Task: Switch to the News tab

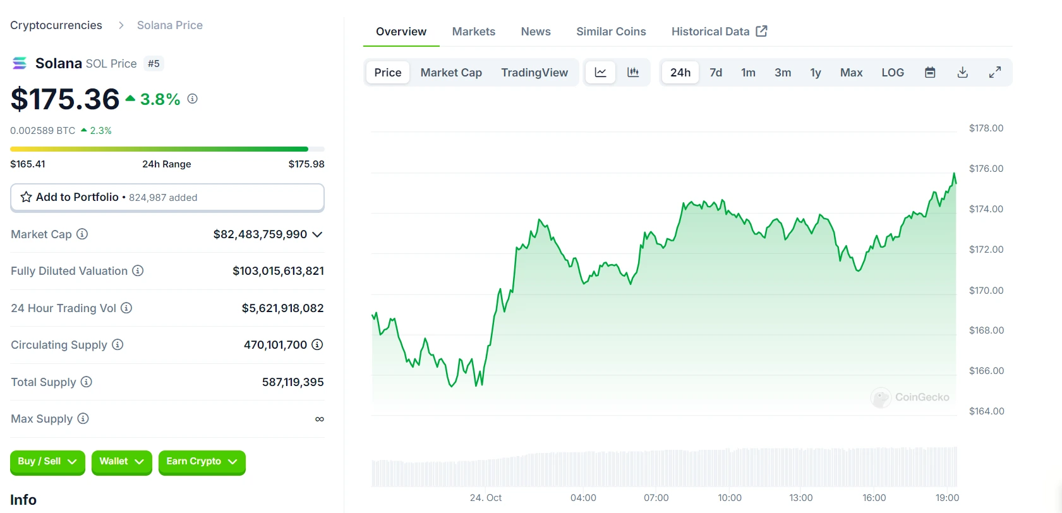Action: (536, 32)
